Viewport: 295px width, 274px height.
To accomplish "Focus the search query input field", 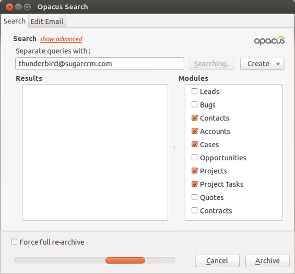I will click(x=100, y=64).
